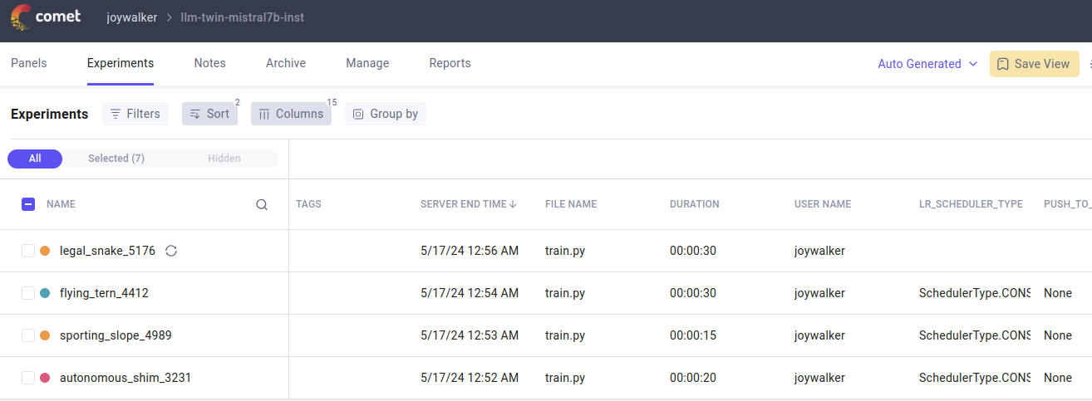Open the llm-twin-mistral7b-inst project breadcrumb
1092x401 pixels.
pyautogui.click(x=243, y=17)
